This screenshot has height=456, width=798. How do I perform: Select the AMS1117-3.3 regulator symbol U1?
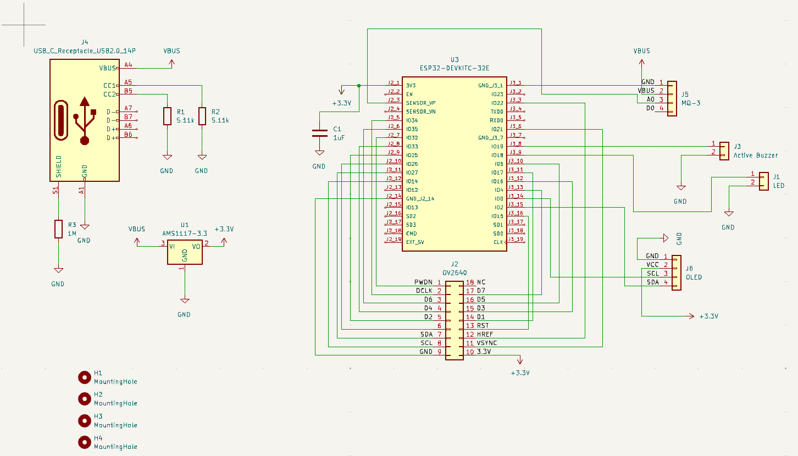(184, 252)
